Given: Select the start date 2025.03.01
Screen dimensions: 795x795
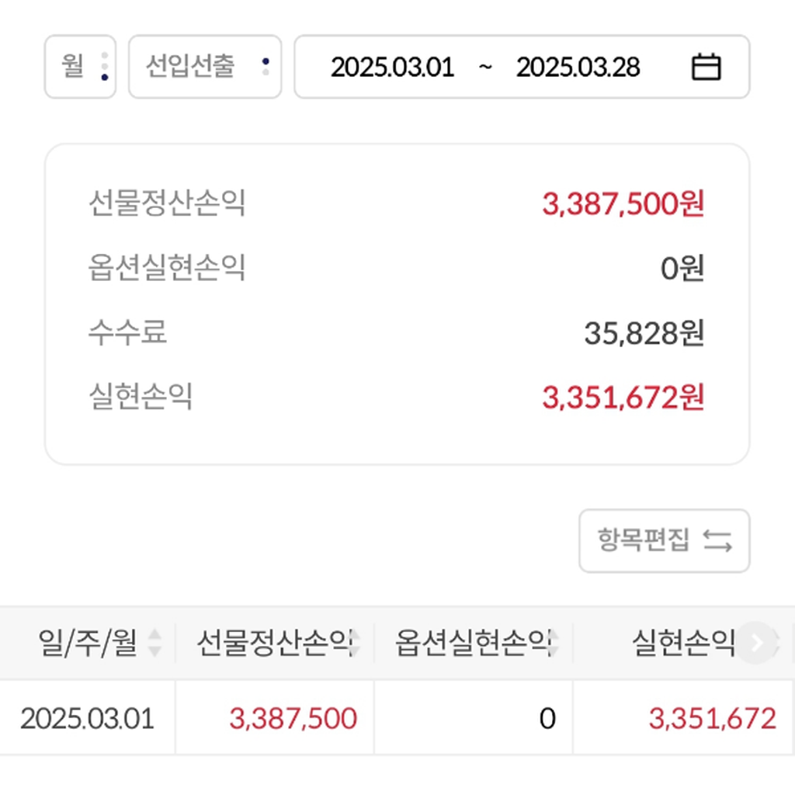Looking at the screenshot, I should pos(391,68).
